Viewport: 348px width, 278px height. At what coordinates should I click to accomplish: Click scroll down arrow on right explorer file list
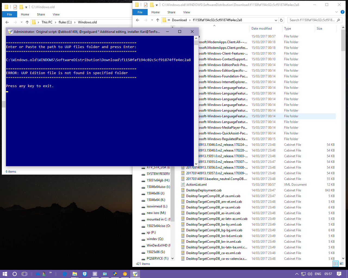pyautogui.click(x=343, y=258)
